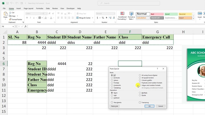Expand the Borders dropdown arrow
This screenshot has height=115, width=205.
(42, 18)
